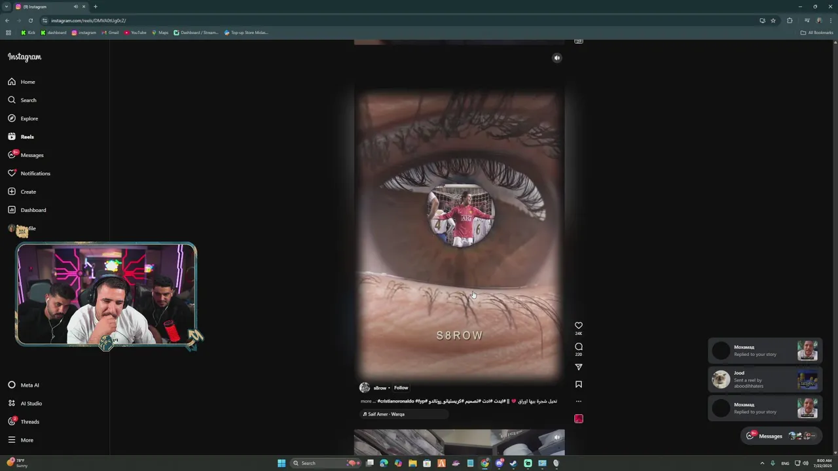Open Steam from the taskbar
Image resolution: width=838 pixels, height=471 pixels.
click(513, 463)
